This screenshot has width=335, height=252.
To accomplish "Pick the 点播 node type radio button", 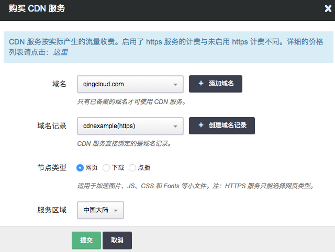I will pos(132,168).
